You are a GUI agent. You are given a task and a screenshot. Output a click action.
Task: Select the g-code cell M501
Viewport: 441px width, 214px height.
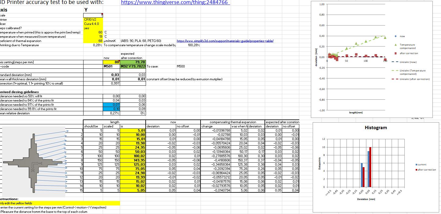(x=112, y=66)
